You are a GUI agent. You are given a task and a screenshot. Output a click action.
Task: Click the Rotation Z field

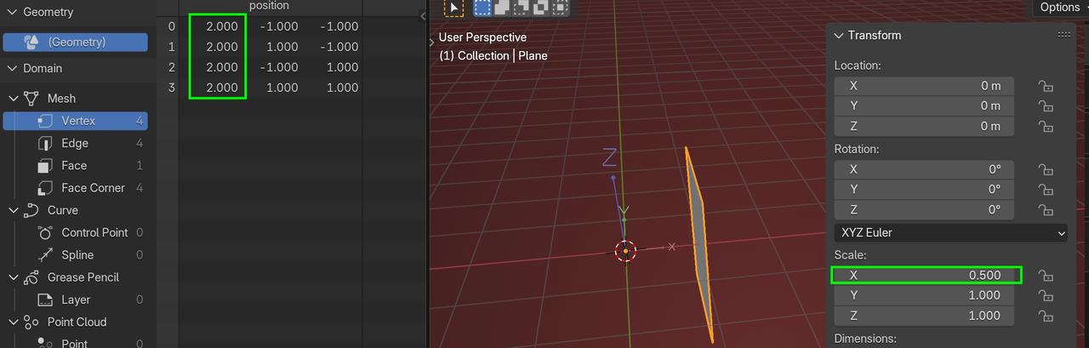(x=924, y=210)
